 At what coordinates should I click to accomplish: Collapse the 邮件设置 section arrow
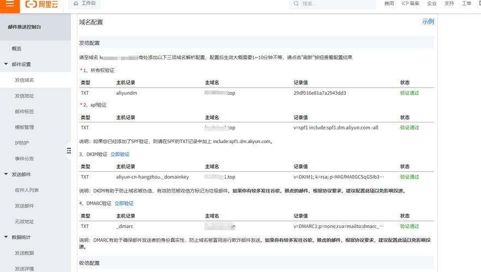click(6, 64)
